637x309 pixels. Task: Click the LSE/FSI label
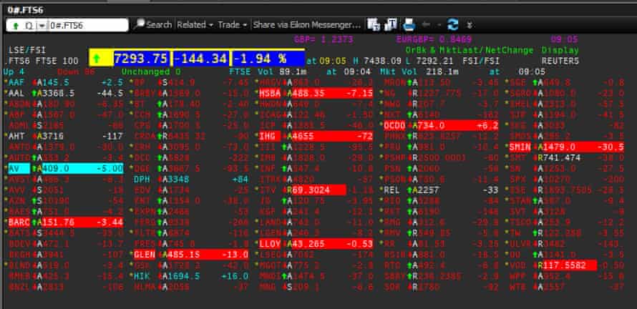(x=27, y=50)
